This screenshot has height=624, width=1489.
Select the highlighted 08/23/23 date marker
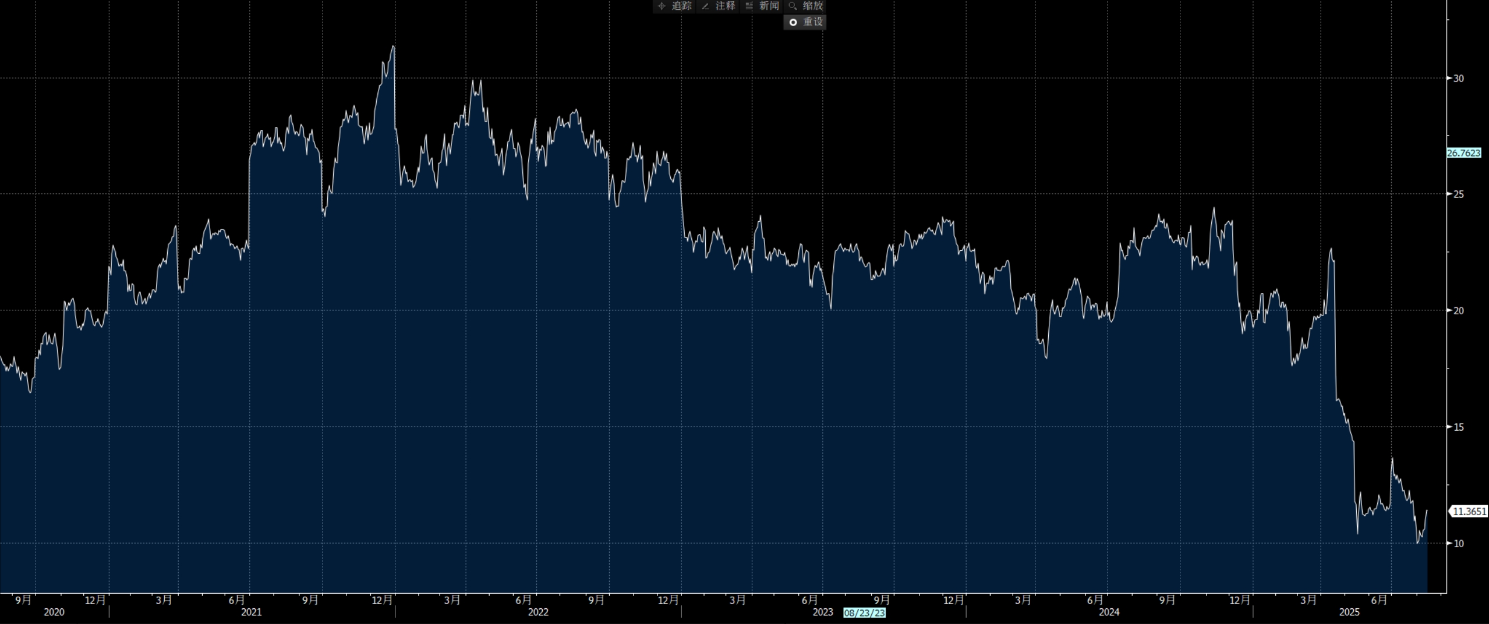[864, 613]
